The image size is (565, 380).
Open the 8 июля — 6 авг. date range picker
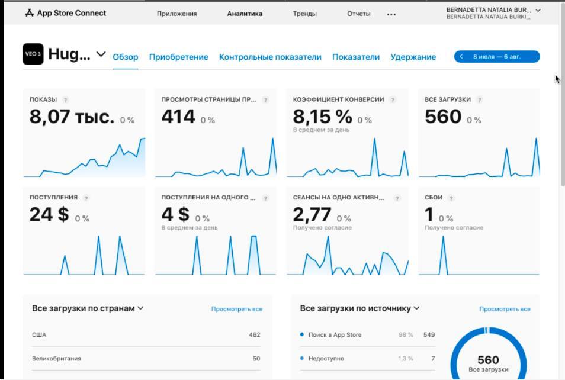(x=497, y=57)
